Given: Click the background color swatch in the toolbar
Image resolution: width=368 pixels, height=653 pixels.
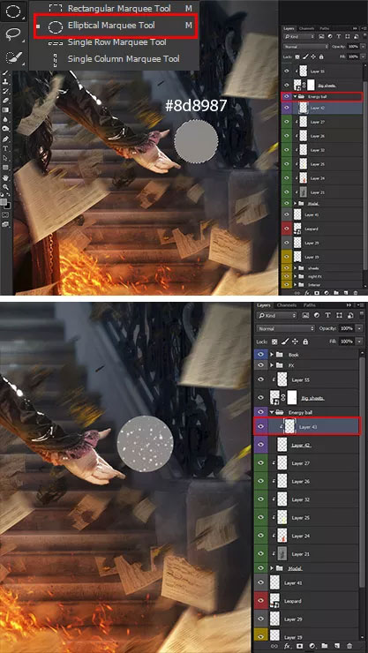Looking at the screenshot, I should click(x=8, y=206).
